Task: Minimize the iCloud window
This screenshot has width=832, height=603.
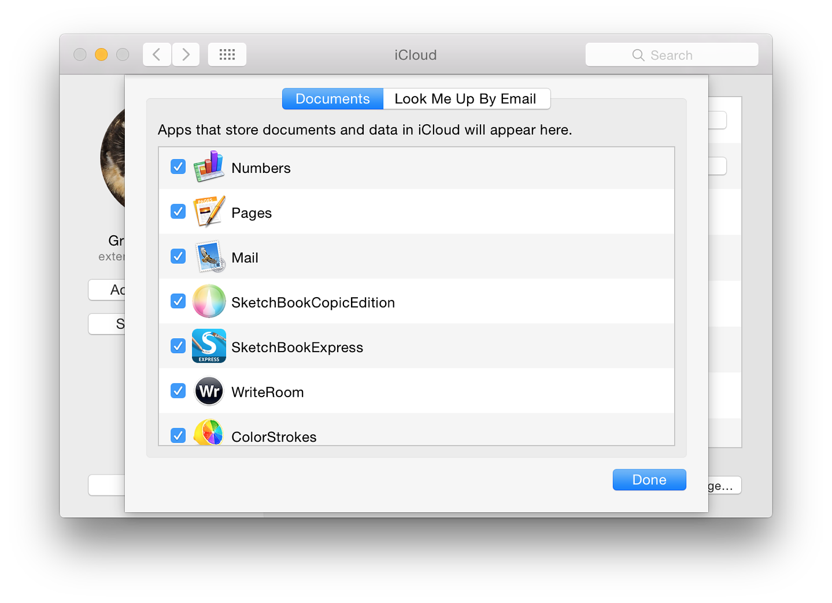Action: coord(101,54)
